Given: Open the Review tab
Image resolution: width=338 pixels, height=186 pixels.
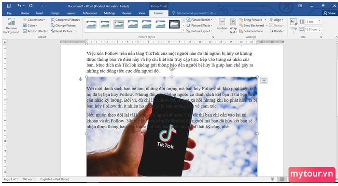Looking at the screenshot, I should point(127,13).
